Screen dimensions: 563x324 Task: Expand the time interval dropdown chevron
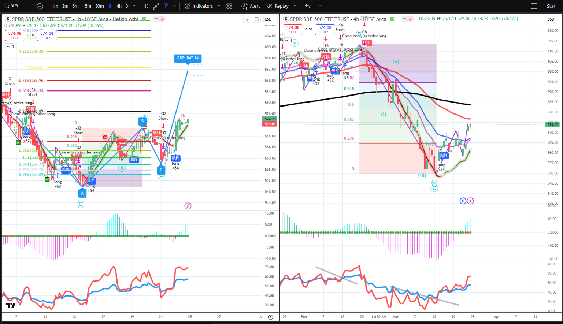[134, 6]
